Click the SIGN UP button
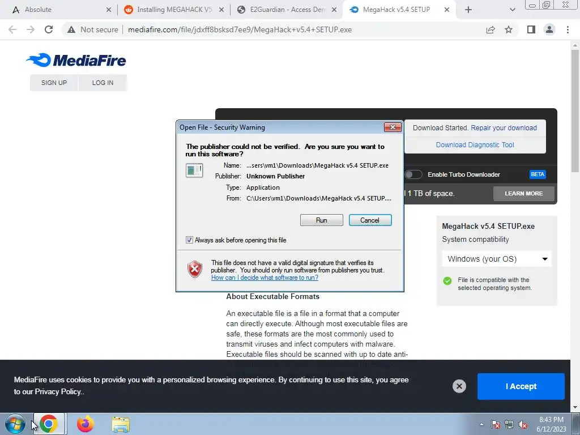This screenshot has height=435, width=580. point(54,83)
